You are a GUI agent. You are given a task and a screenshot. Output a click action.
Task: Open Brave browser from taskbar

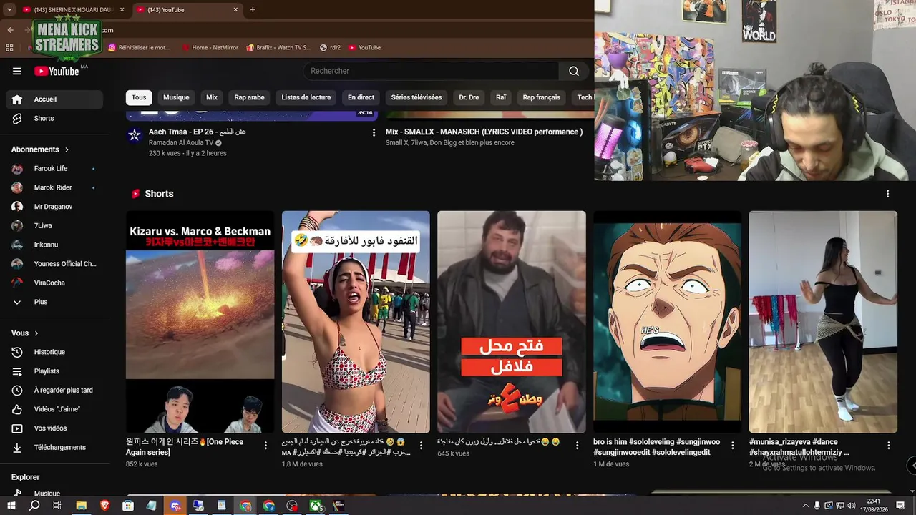click(104, 506)
